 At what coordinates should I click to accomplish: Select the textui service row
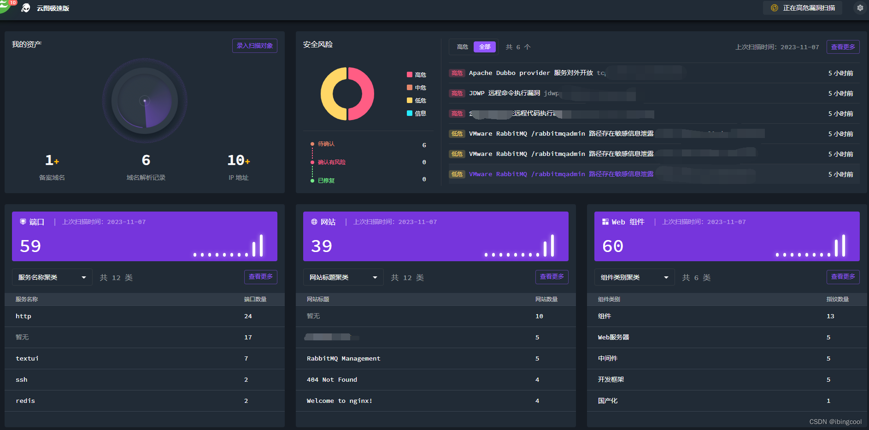145,359
